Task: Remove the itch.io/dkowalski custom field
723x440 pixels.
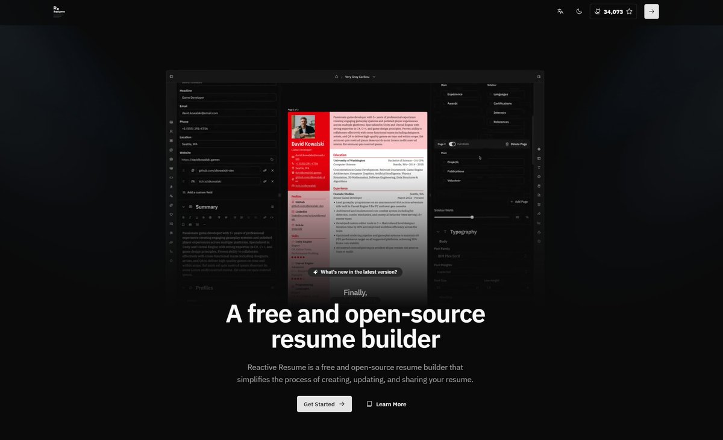Action: (272, 181)
